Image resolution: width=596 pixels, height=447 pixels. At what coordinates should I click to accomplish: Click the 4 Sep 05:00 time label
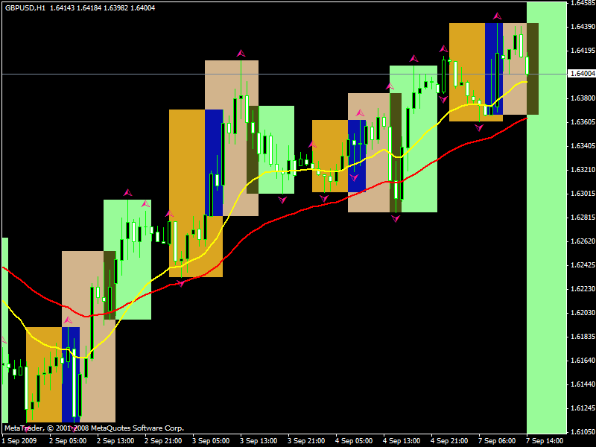point(354,441)
